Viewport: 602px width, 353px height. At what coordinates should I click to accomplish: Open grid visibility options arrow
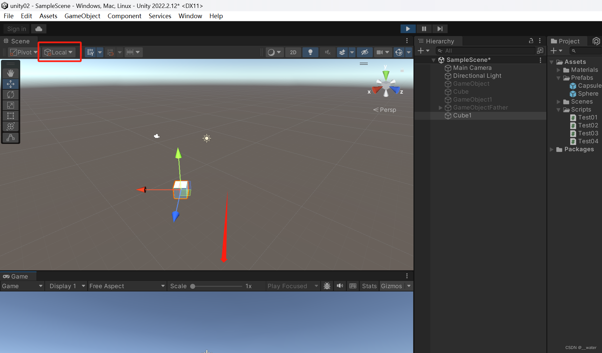pos(100,52)
